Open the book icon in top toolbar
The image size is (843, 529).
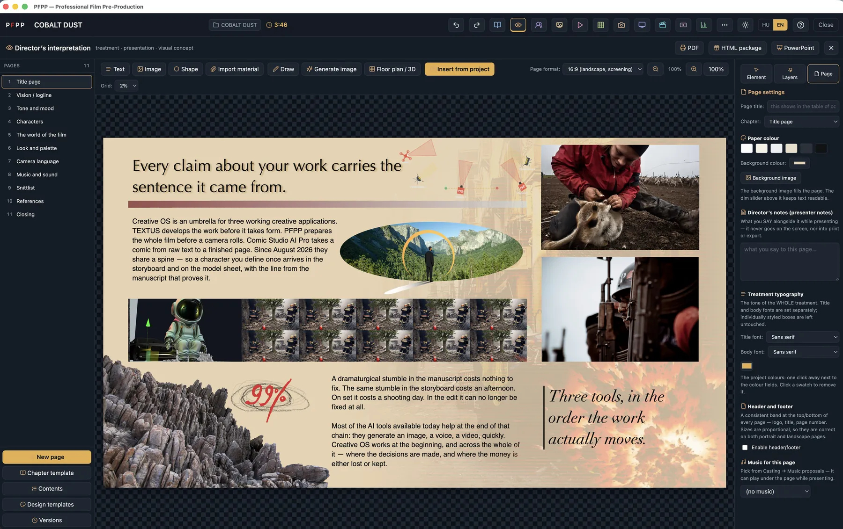(x=497, y=25)
